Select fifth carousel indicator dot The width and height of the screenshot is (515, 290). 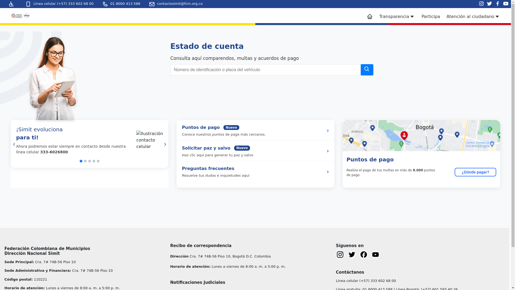[98, 161]
